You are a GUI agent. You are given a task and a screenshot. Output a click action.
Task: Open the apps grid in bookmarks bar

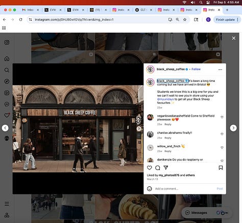tap(4, 28)
